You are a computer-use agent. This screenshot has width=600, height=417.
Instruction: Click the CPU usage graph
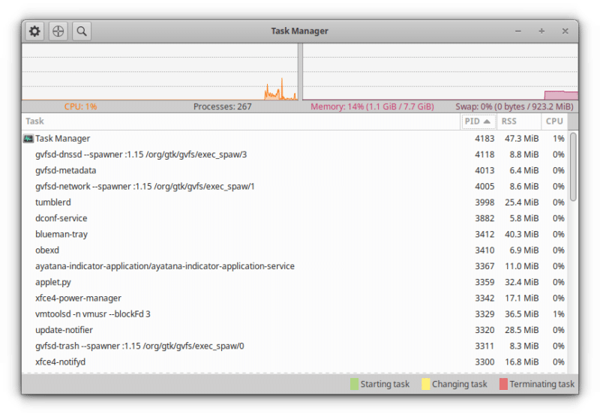pos(160,72)
